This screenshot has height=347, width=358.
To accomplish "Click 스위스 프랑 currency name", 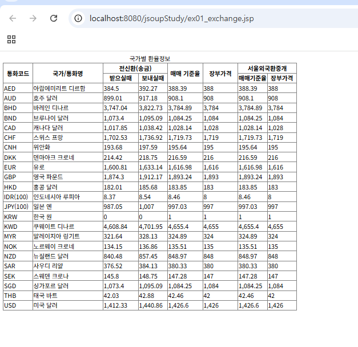I will pos(48,138).
